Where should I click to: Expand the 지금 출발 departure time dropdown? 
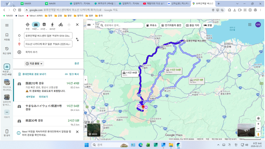click(x=34, y=64)
